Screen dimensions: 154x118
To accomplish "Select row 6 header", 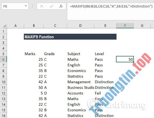I will click(x=3, y=59).
